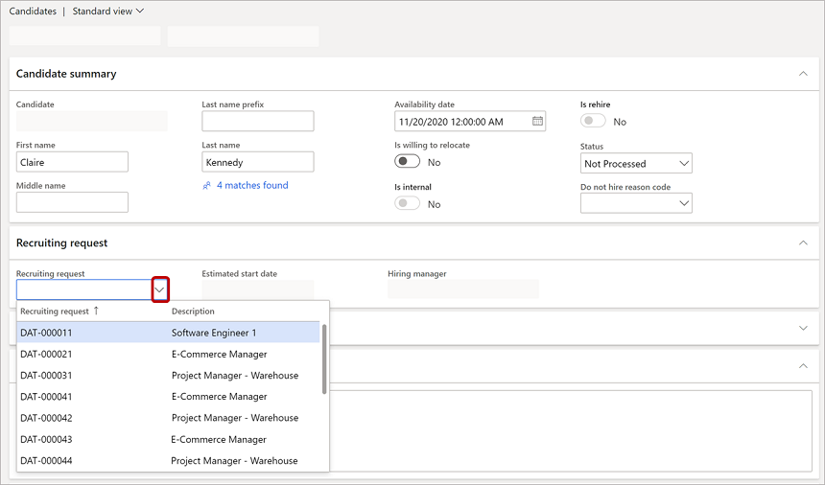Toggle the Is rehire switch
The image size is (825, 485).
593,121
